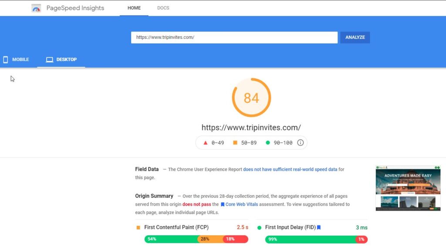Click the 'Origin Summary' label
Viewport: 446px width, 248px height.
[154, 196]
